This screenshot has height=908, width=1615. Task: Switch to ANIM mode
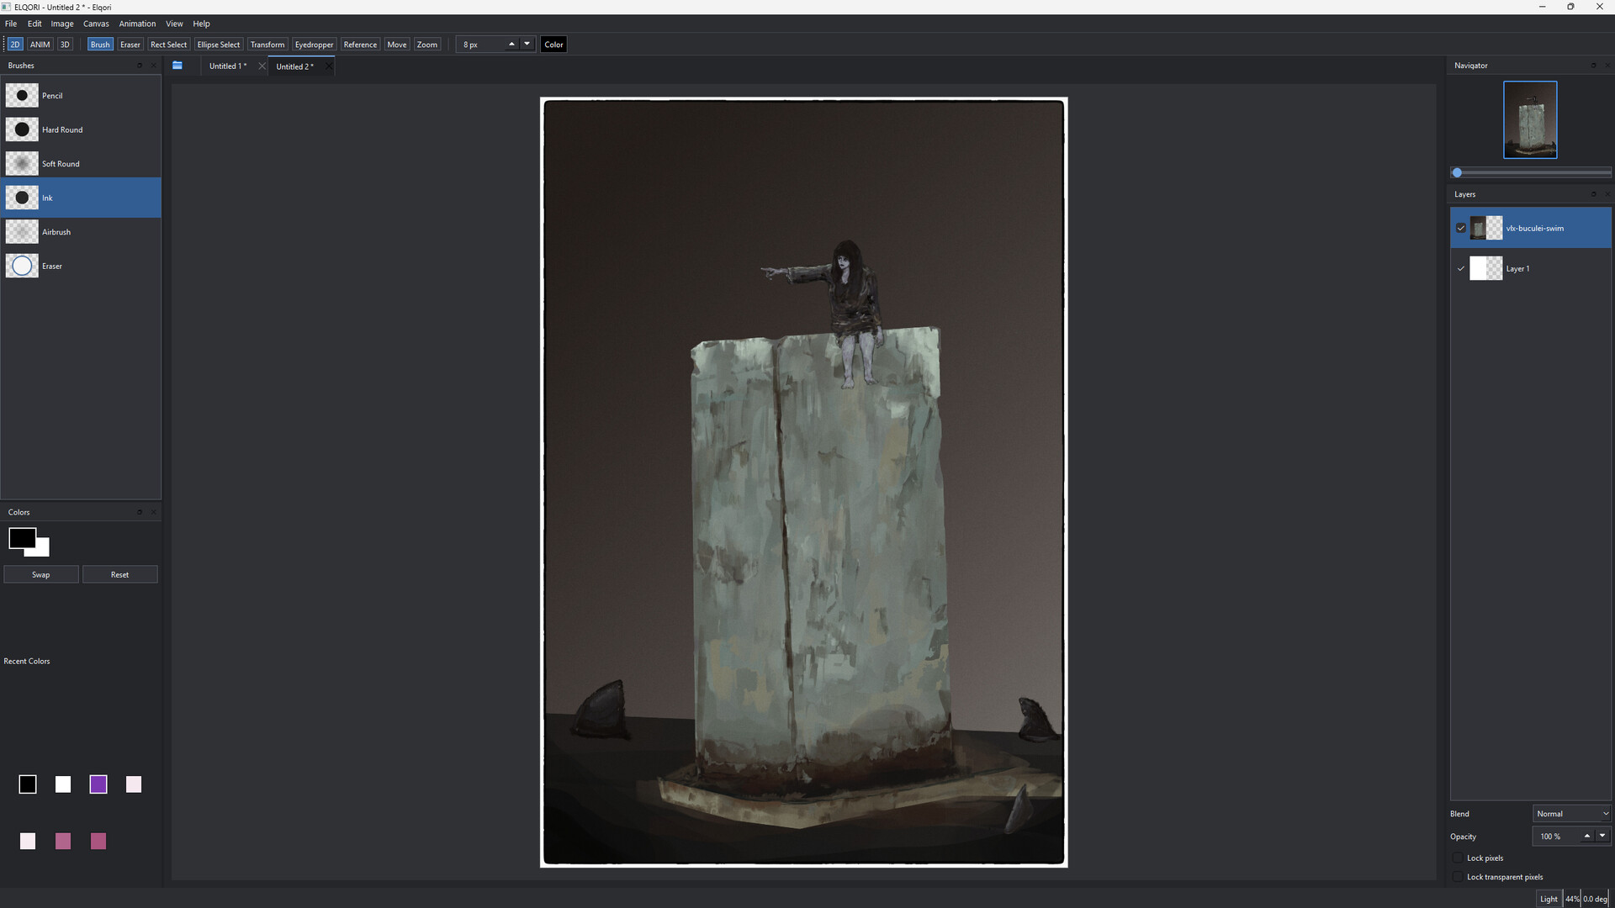tap(40, 45)
